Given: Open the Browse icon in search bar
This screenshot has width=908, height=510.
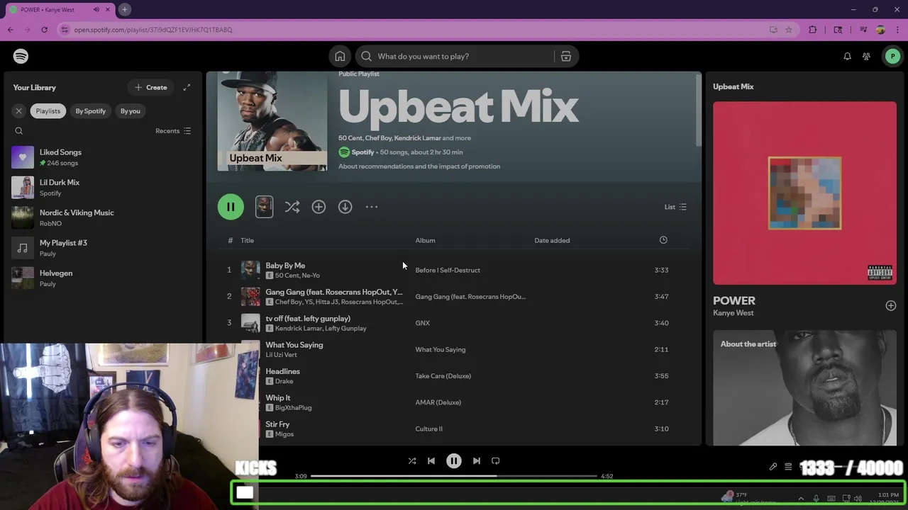Looking at the screenshot, I should coord(566,56).
